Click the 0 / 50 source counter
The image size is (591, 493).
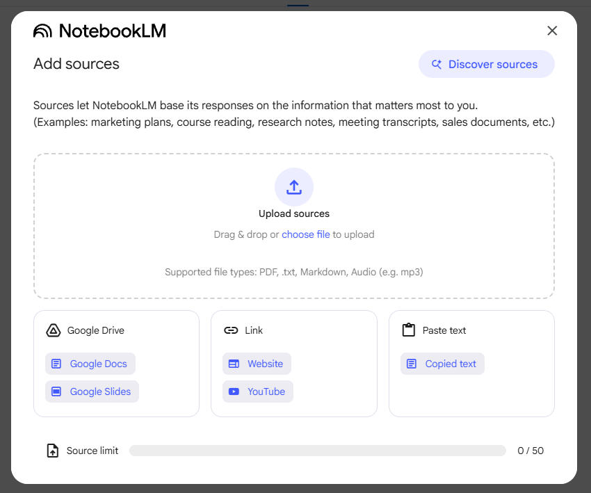tap(531, 451)
